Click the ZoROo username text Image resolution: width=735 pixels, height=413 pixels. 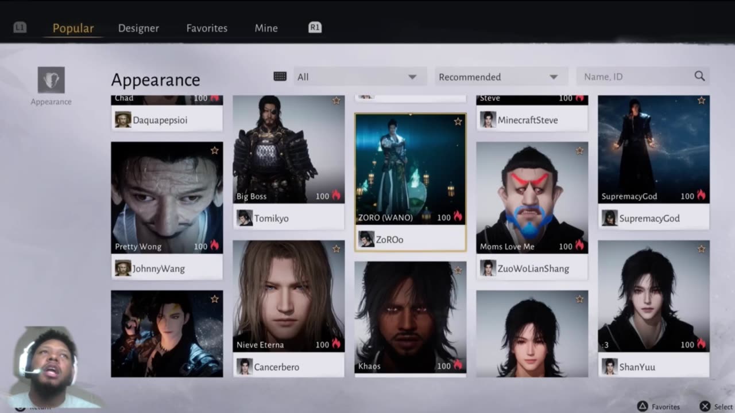click(389, 240)
